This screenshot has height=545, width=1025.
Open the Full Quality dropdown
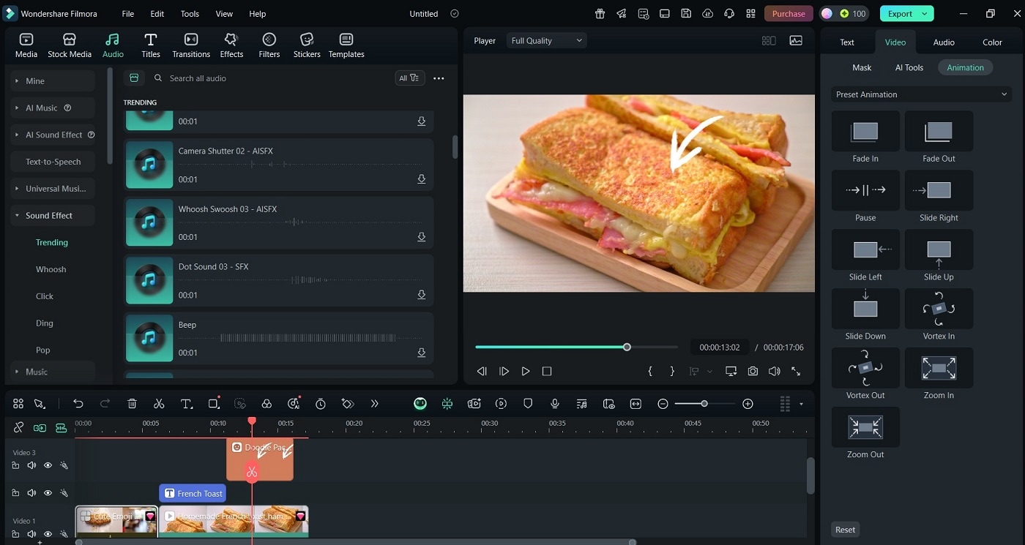tap(547, 41)
